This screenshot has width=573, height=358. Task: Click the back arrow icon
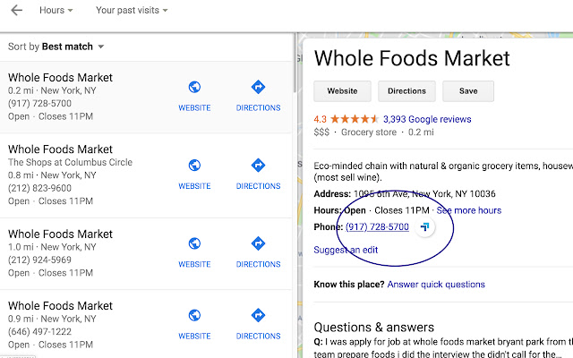pyautogui.click(x=17, y=11)
